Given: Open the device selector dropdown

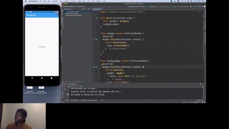Looking at the screenshot, I should (x=137, y=6).
